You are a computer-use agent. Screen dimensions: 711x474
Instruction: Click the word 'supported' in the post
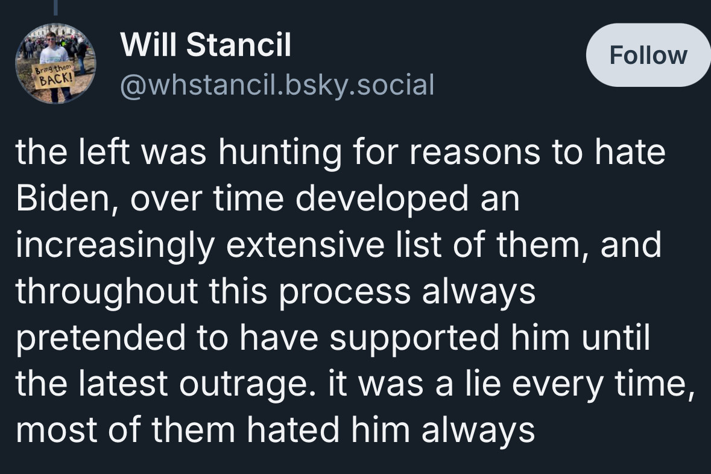[x=414, y=338]
